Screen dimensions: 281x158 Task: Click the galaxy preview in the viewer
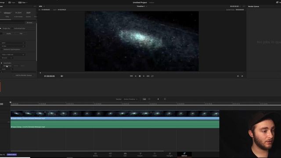pos(141,41)
